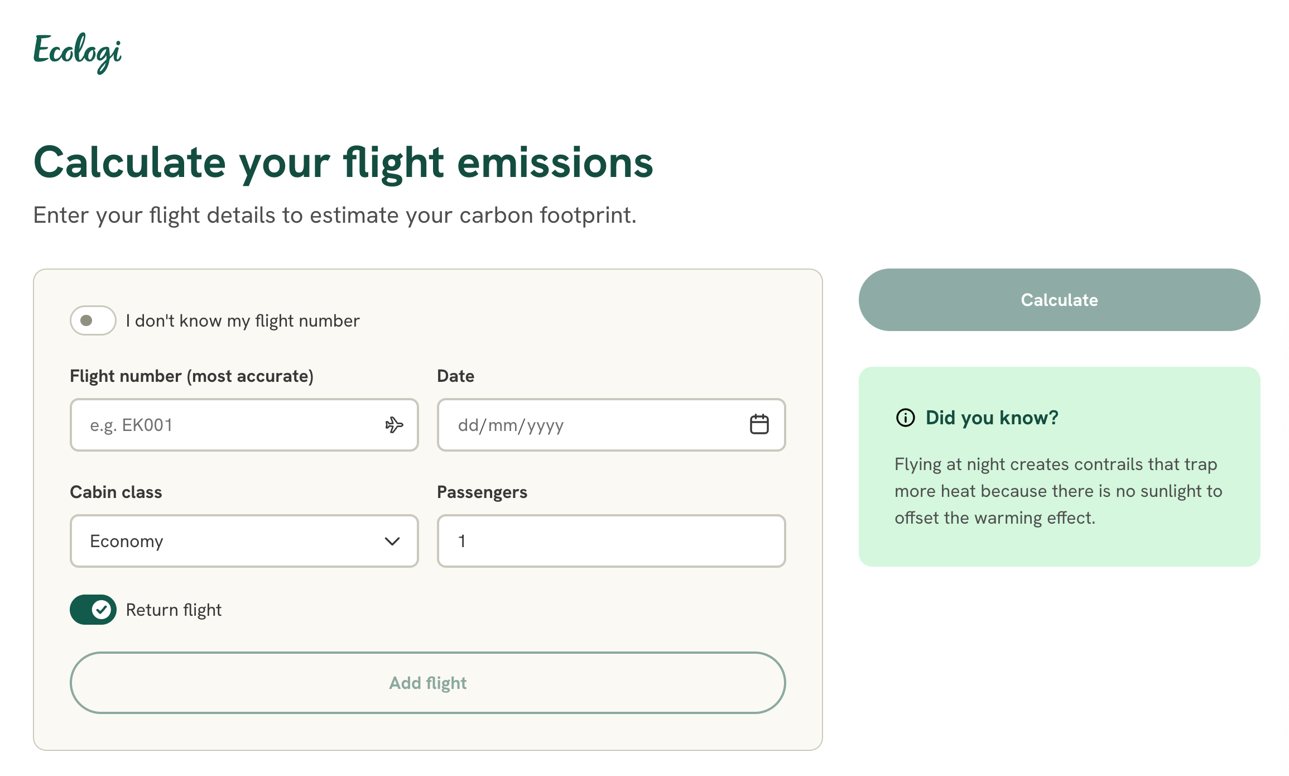This screenshot has height=776, width=1289.
Task: Click the Passengers number field
Action: coord(611,541)
